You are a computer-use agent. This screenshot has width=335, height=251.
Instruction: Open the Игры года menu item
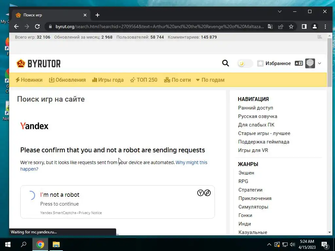click(x=108, y=80)
